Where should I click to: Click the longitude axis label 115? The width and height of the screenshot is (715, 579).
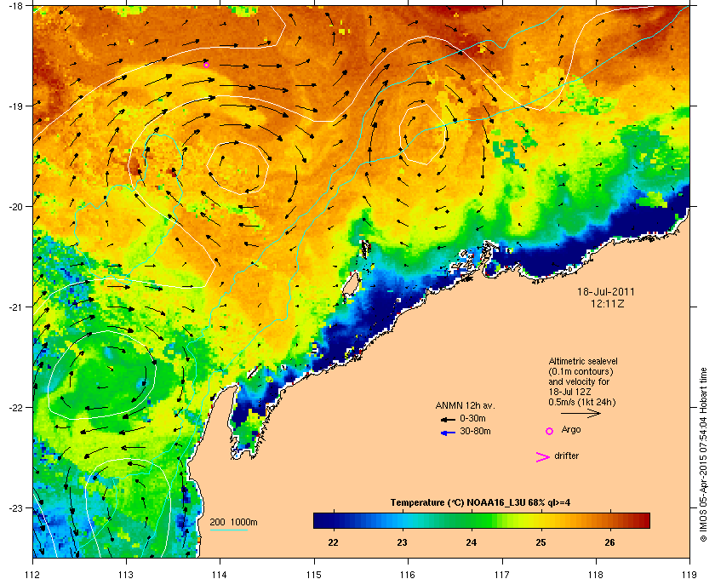pos(314,574)
